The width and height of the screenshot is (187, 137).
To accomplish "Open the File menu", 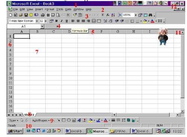I will coord(15,9).
